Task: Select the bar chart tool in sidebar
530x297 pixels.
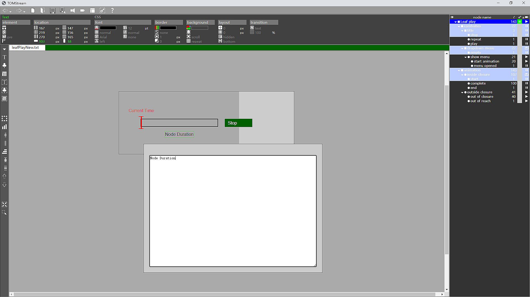Action: click(4, 127)
